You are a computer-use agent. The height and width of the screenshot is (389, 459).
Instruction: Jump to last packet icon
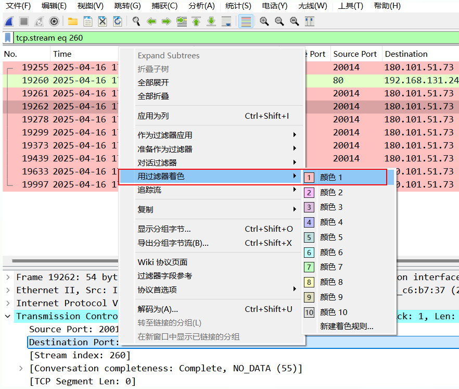click(211, 21)
